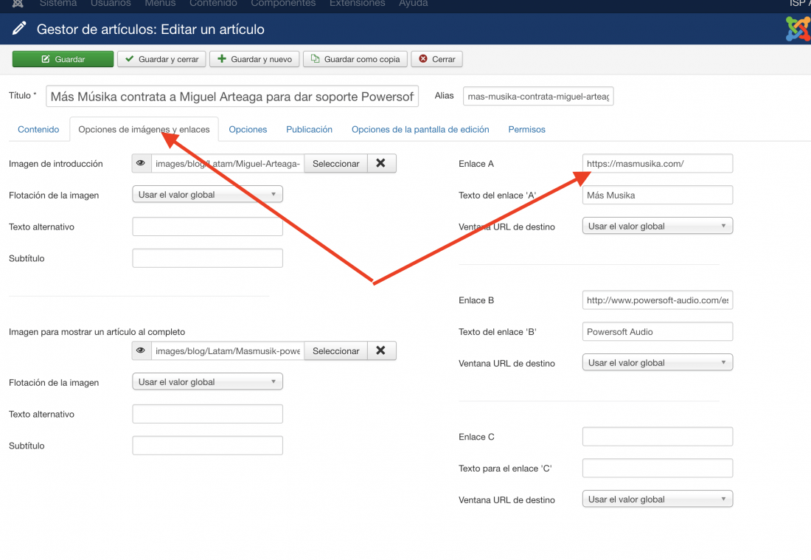Click the 'Imagen de introducción' label

click(56, 164)
